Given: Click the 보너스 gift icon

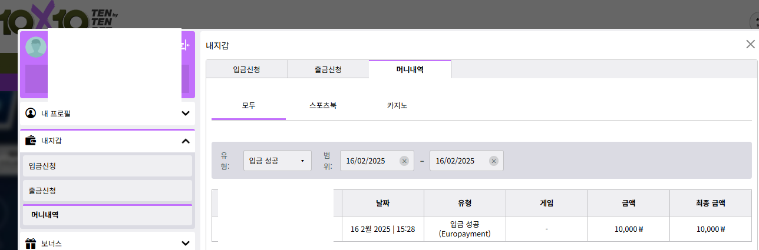Looking at the screenshot, I should pos(31,243).
